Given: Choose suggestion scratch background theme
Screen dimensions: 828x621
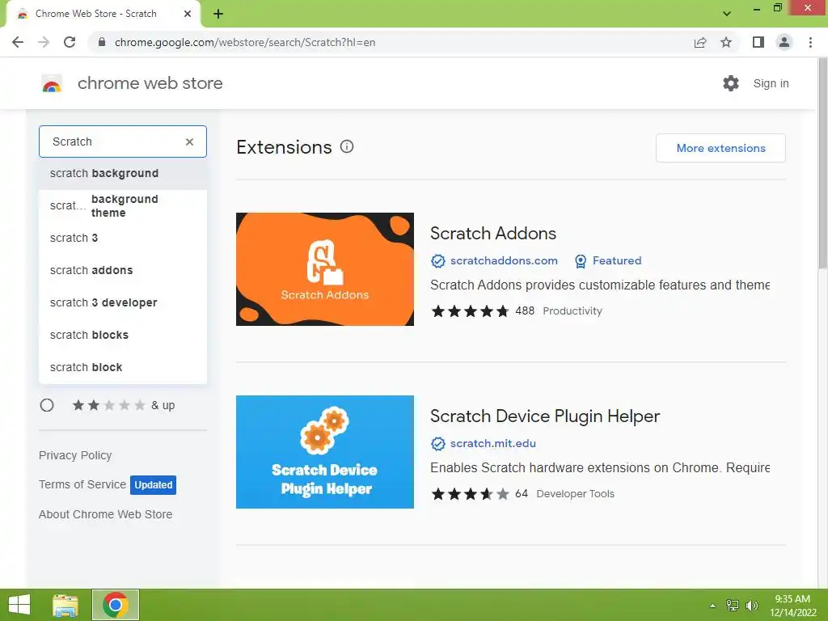Looking at the screenshot, I should click(x=123, y=206).
